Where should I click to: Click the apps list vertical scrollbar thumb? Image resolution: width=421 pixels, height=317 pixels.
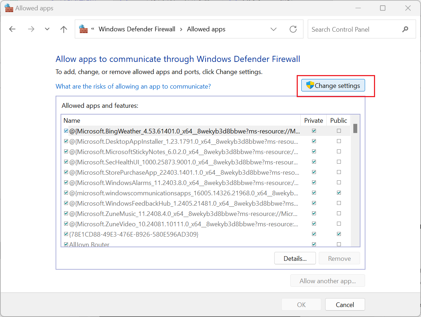(355, 128)
